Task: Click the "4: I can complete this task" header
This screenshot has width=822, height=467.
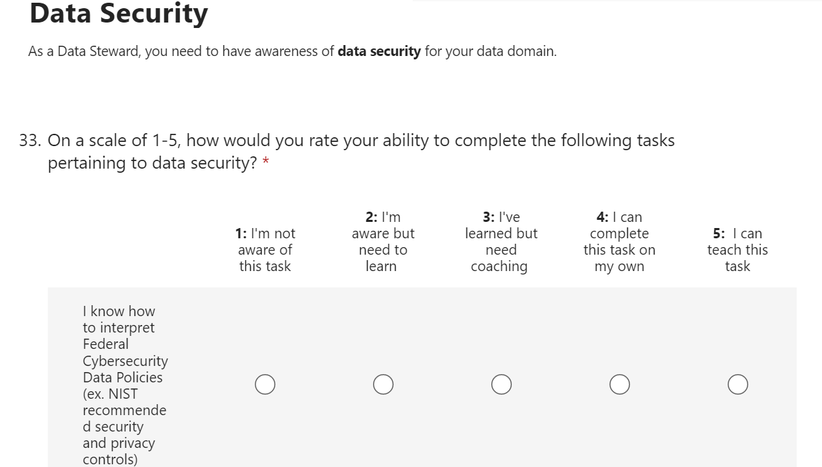Action: 619,242
